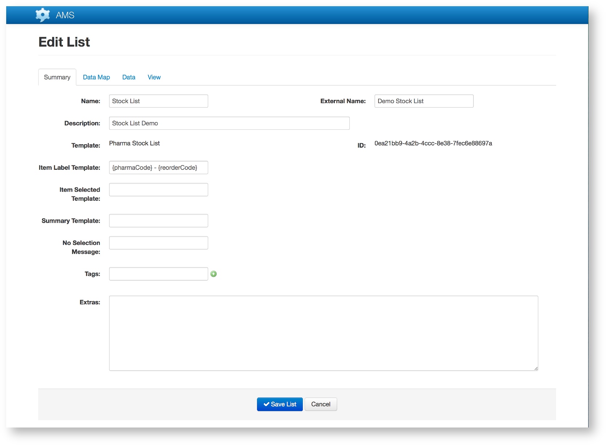Screen dimensions: 606x445
Task: Click the Description text field
Action: [229, 123]
